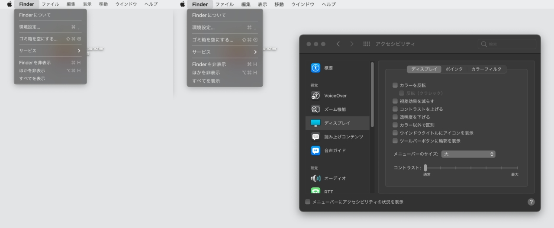554x228 pixels.
Task: Open the 読み上げコンテンツ speech bubble icon
Action: (x=316, y=137)
